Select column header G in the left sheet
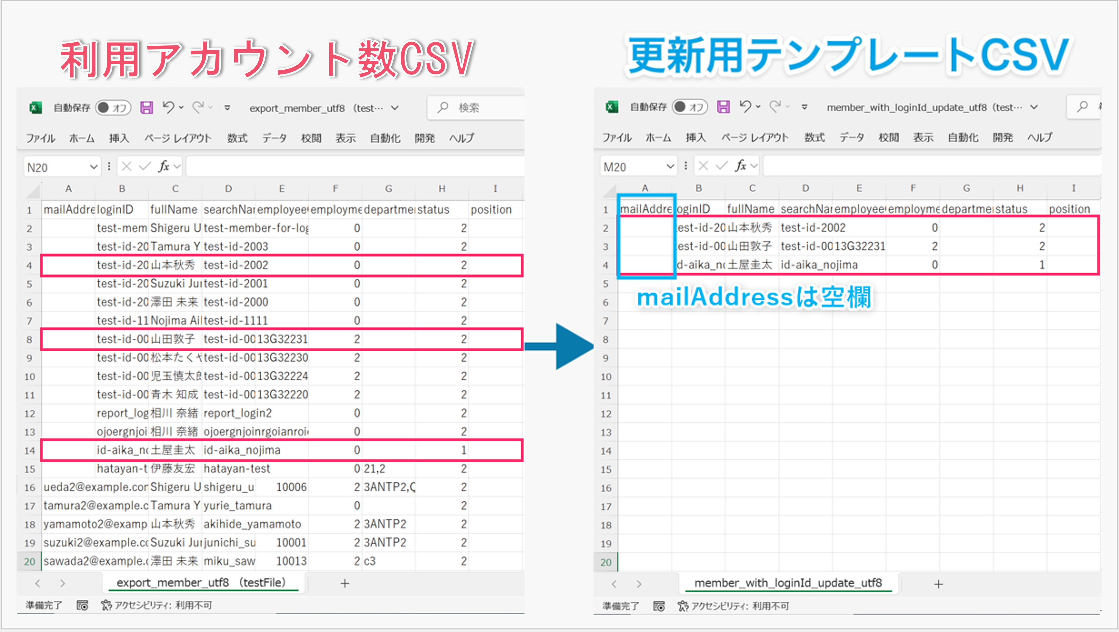The height and width of the screenshot is (632, 1119). [388, 189]
